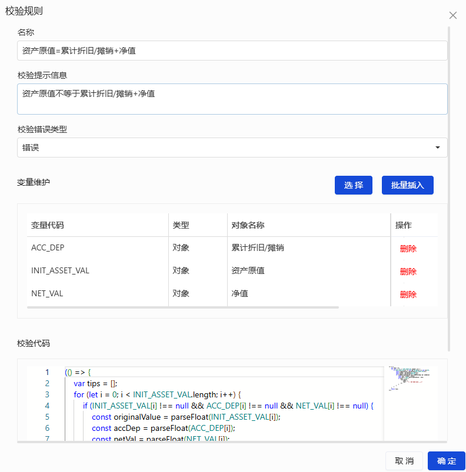466x472 pixels.
Task: Open the 校验错误类型 dropdown
Action: click(x=232, y=148)
